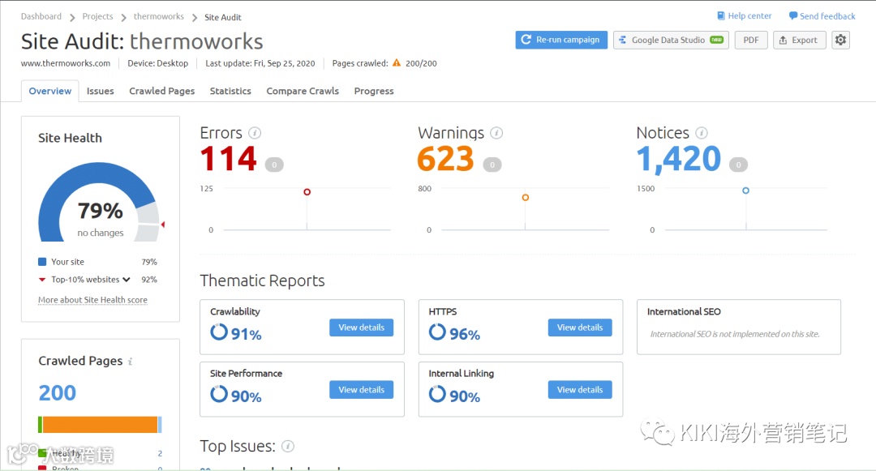Screen dimensions: 876x471
Task: Click the Send feedback speech bubble icon
Action: [x=792, y=15]
